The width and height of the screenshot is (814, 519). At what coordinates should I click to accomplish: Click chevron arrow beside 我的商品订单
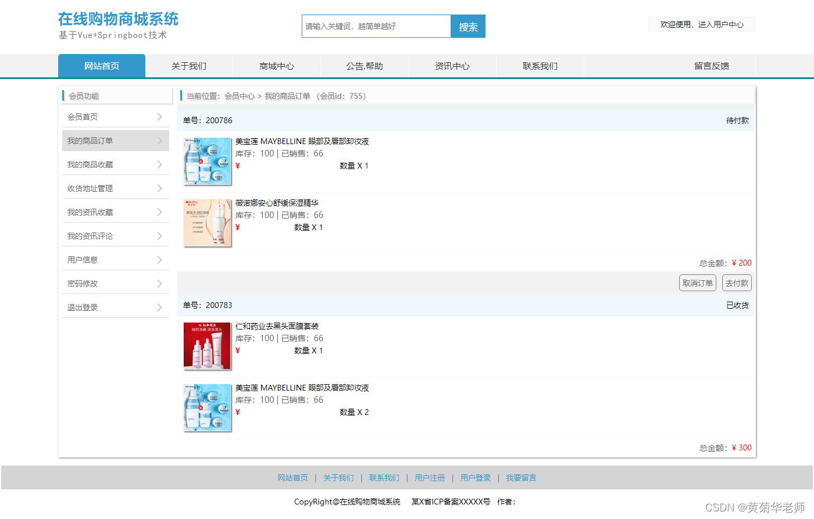click(x=159, y=141)
